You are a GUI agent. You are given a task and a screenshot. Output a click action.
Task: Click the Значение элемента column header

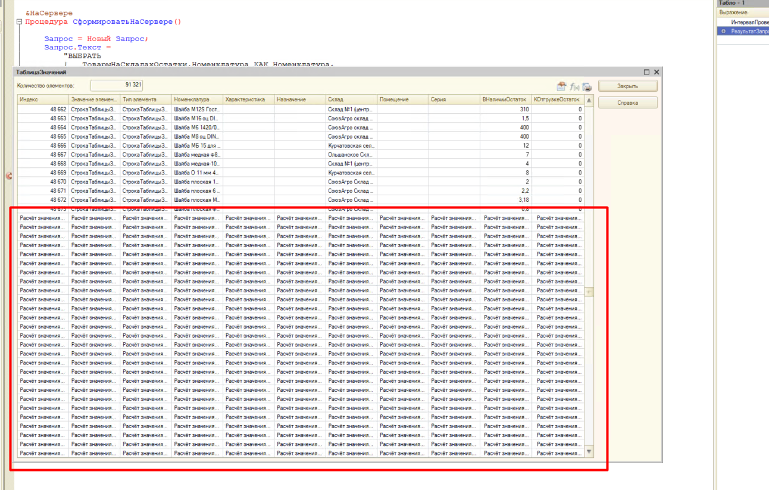click(x=95, y=99)
